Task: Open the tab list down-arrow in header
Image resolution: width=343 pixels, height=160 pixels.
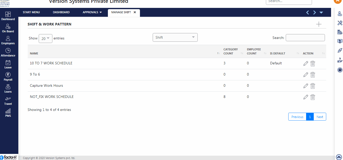Action: pos(321,12)
